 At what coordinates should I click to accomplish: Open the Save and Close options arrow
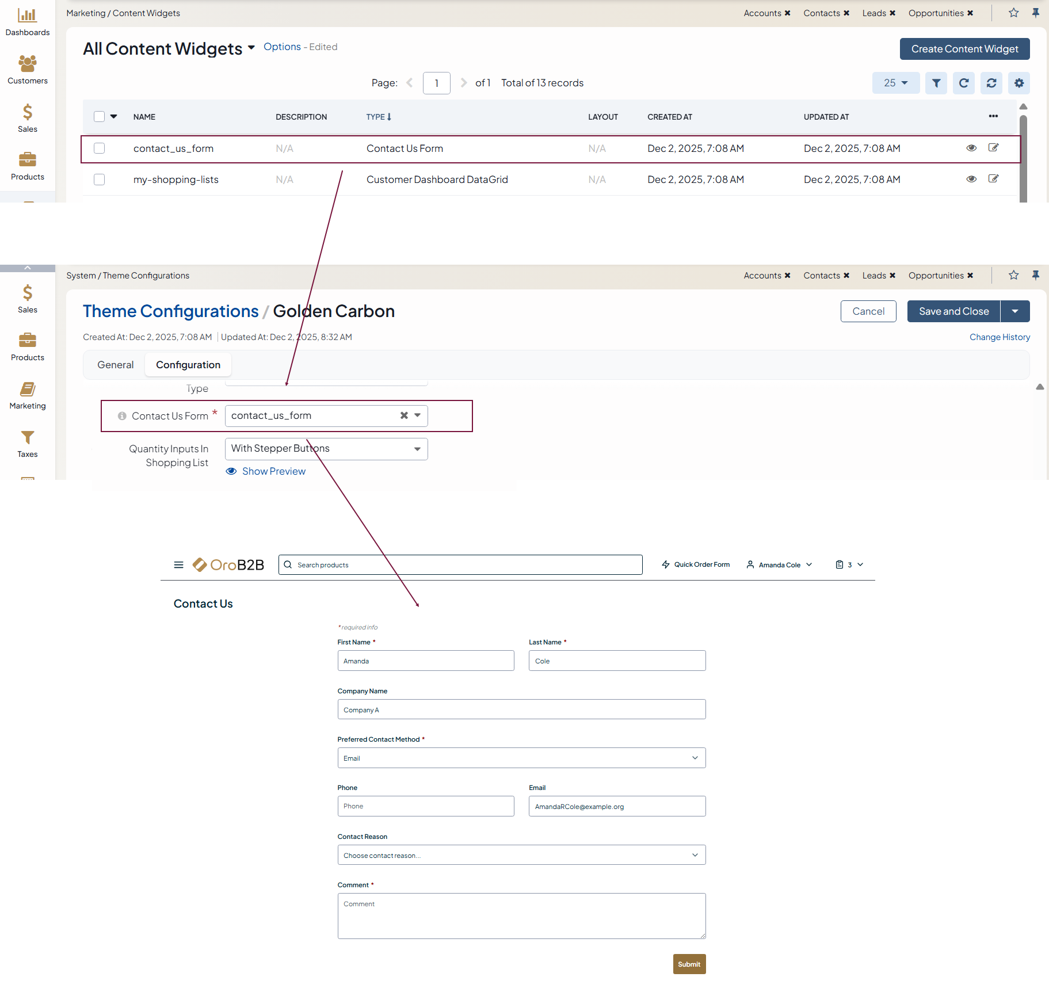pyautogui.click(x=1015, y=311)
